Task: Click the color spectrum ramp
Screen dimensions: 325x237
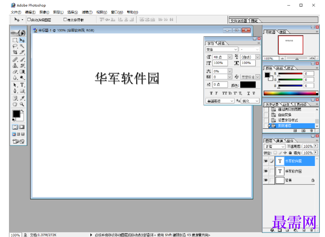Action: coord(291,93)
